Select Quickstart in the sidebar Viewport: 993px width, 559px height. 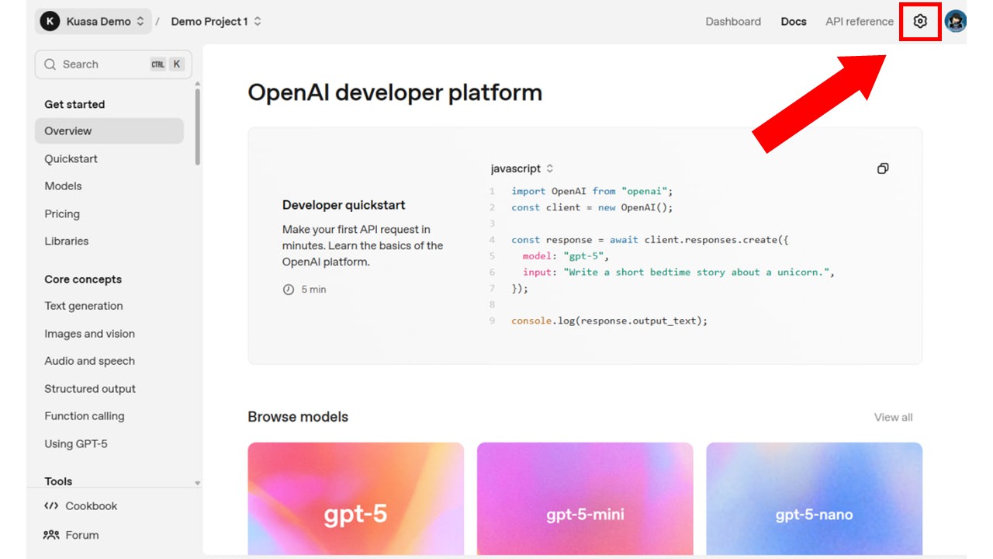pos(71,159)
